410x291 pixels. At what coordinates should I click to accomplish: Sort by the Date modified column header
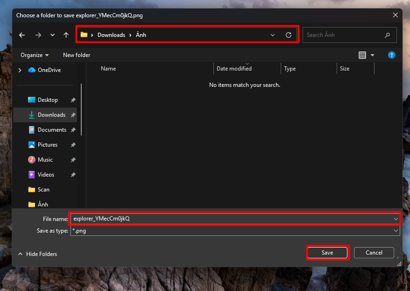coord(234,69)
